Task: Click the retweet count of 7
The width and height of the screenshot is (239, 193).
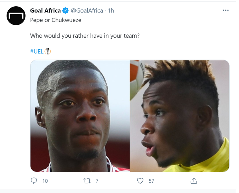Action: click(x=97, y=181)
